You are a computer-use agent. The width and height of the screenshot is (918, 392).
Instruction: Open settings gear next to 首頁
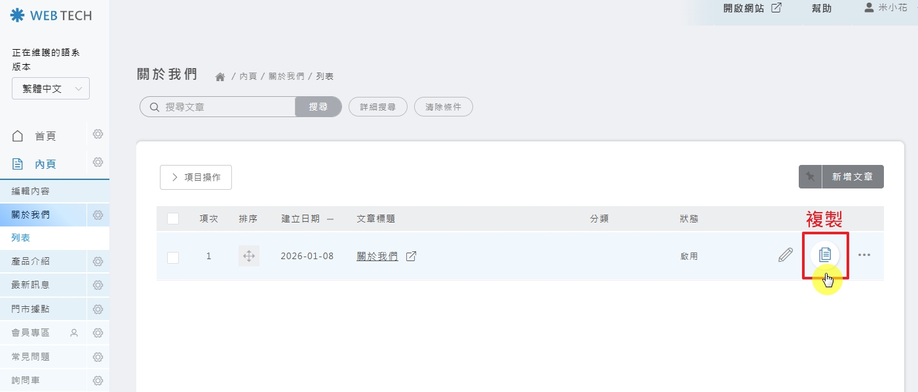click(x=98, y=134)
